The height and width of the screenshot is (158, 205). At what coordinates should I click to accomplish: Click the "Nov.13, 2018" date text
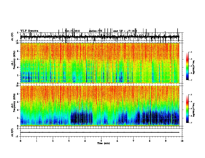pyautogui.click(x=72, y=31)
